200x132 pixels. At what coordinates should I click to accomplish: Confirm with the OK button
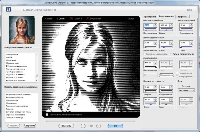pos(115,126)
